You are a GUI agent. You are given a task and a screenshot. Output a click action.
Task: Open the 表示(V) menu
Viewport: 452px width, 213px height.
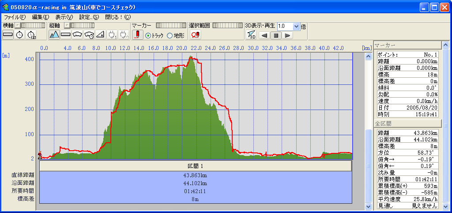[64, 17]
